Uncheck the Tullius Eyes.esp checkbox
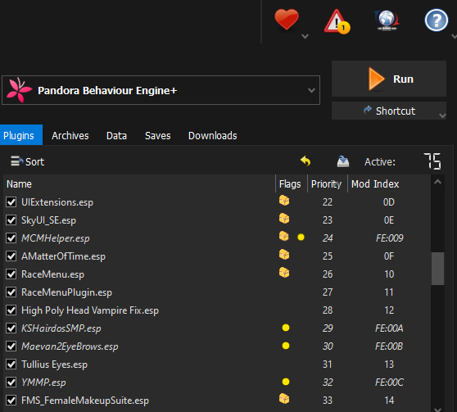This screenshot has width=457, height=412. (11, 364)
